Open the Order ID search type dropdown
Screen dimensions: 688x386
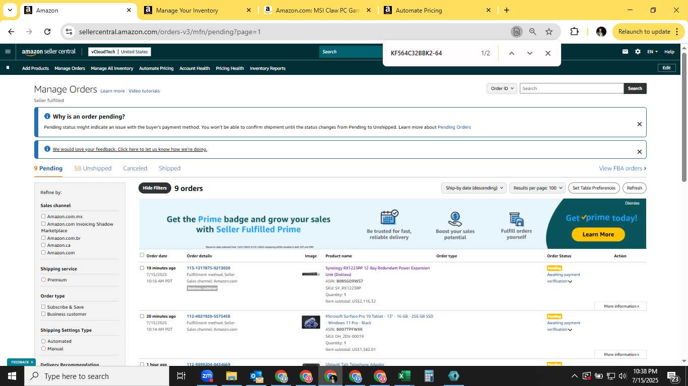(502, 88)
